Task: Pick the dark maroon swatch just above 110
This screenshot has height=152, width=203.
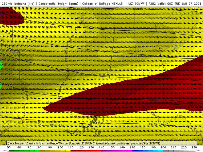Action: pos(73,151)
